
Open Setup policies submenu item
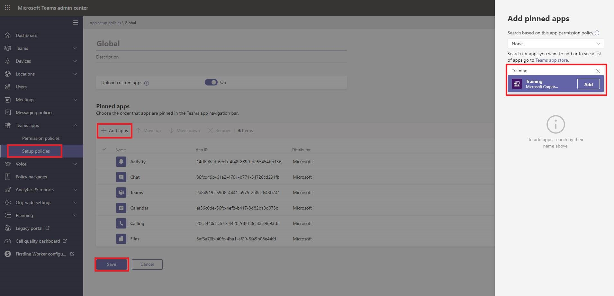pos(36,151)
